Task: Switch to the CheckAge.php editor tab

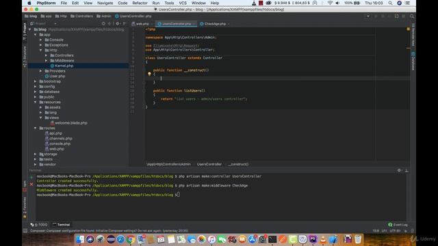Action: [x=215, y=24]
